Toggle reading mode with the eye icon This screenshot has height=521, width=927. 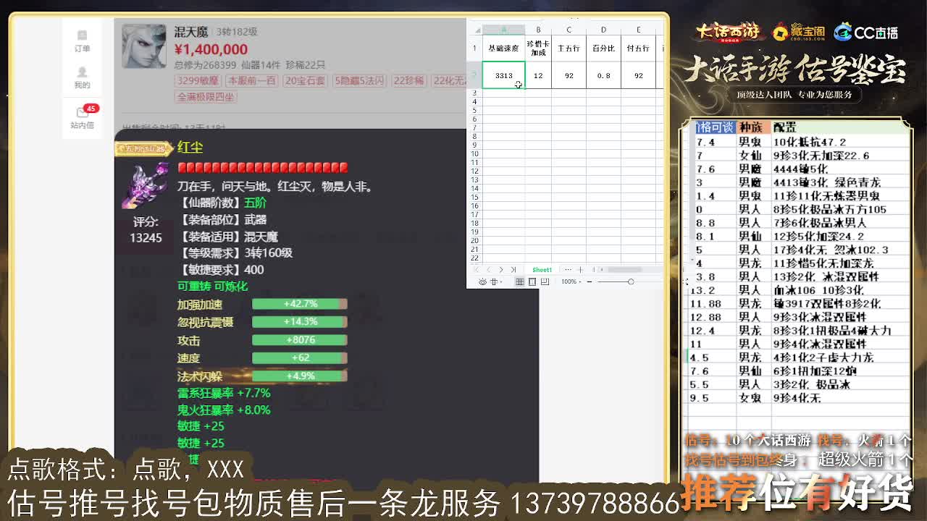484,281
